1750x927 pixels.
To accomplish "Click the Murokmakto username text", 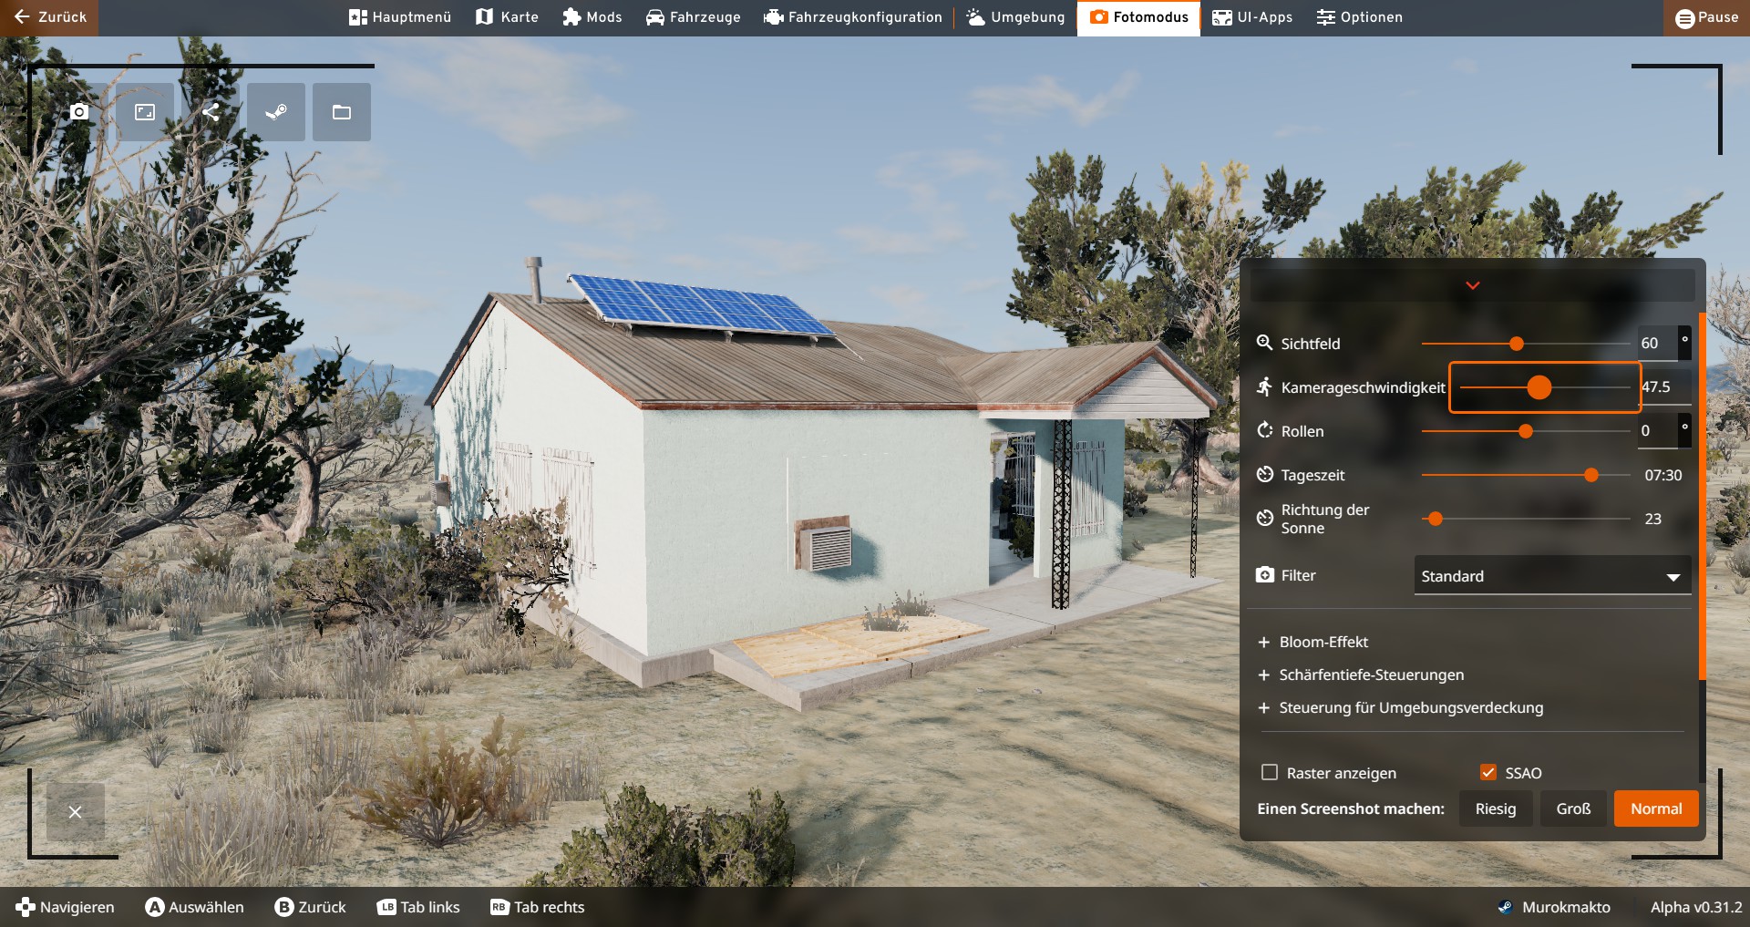I will click(1566, 907).
